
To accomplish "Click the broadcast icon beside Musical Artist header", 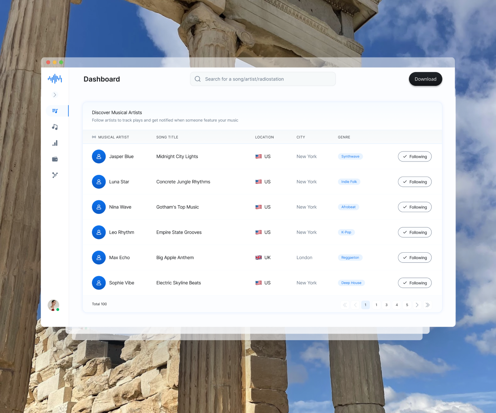I will tap(94, 137).
